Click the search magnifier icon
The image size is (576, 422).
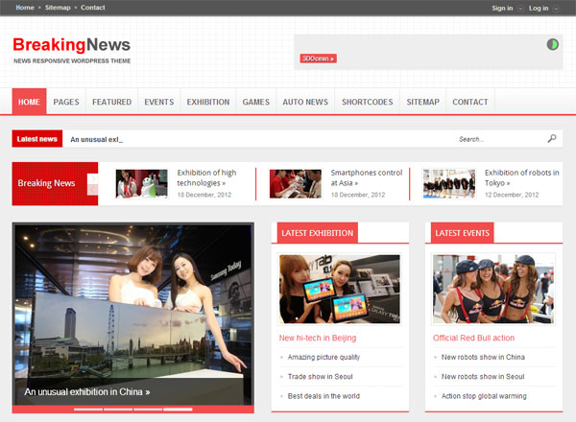(x=551, y=139)
